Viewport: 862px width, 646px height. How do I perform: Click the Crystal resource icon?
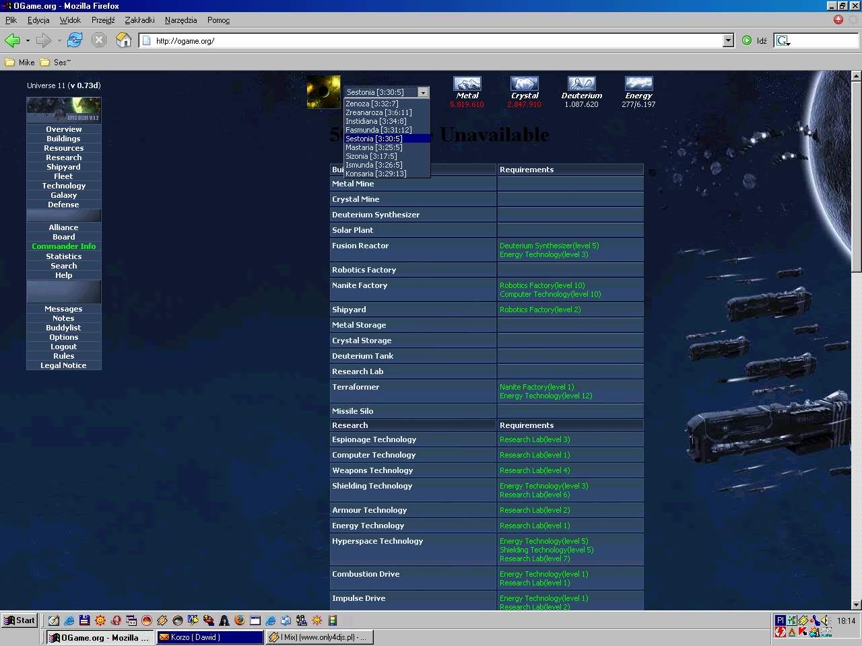tap(525, 83)
